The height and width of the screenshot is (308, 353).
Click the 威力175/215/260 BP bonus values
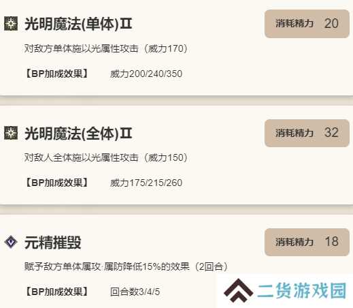pyautogui.click(x=146, y=183)
